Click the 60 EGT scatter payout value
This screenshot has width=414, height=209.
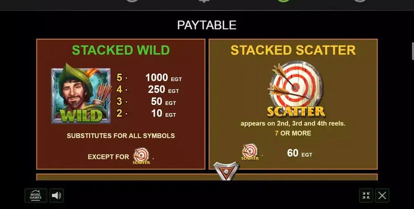(299, 153)
